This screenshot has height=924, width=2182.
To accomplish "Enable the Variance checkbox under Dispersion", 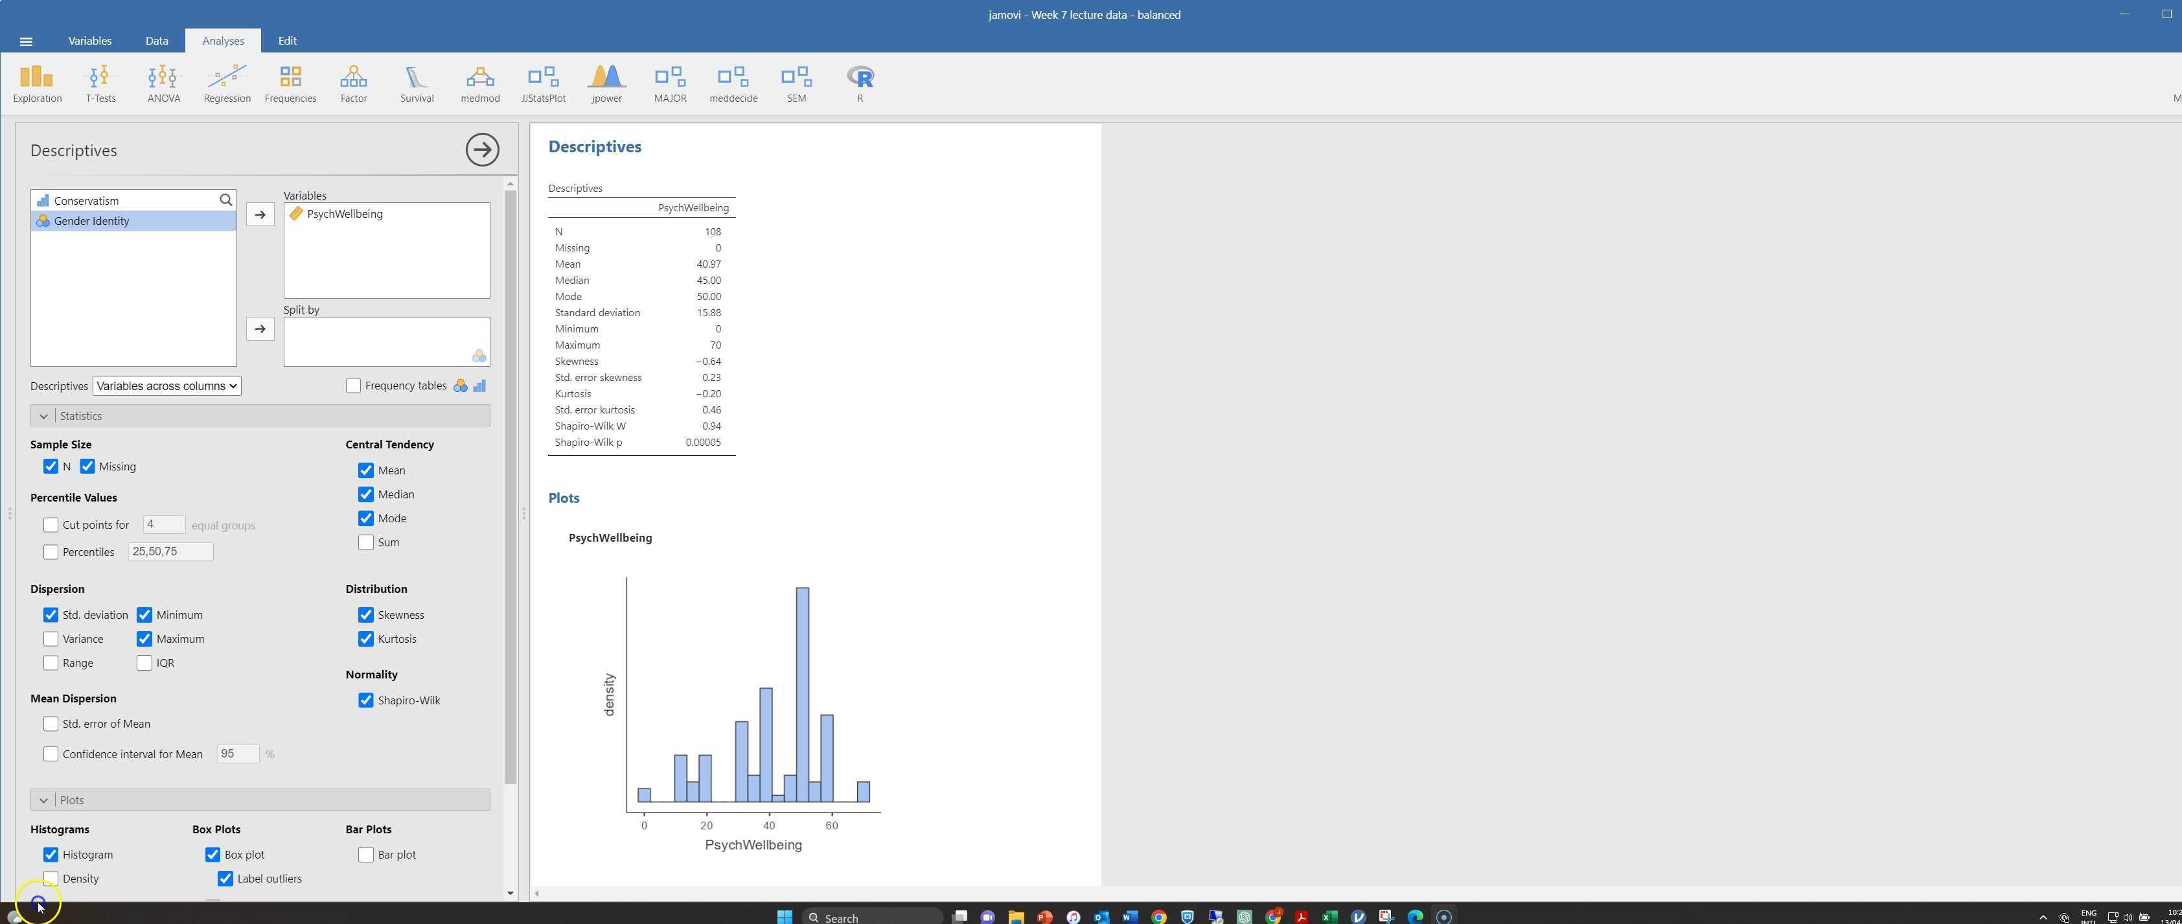I will tap(51, 639).
